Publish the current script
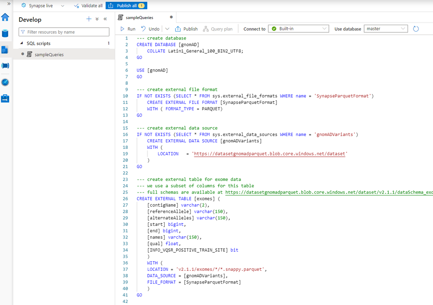433x305 pixels. pos(186,29)
